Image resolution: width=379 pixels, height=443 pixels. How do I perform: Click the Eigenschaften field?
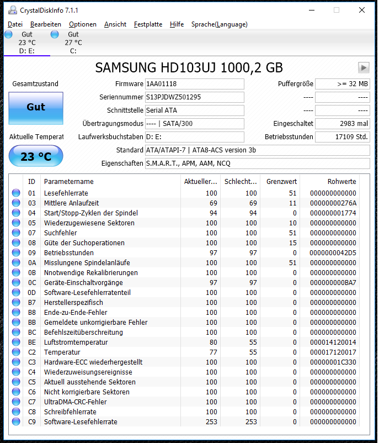click(258, 164)
